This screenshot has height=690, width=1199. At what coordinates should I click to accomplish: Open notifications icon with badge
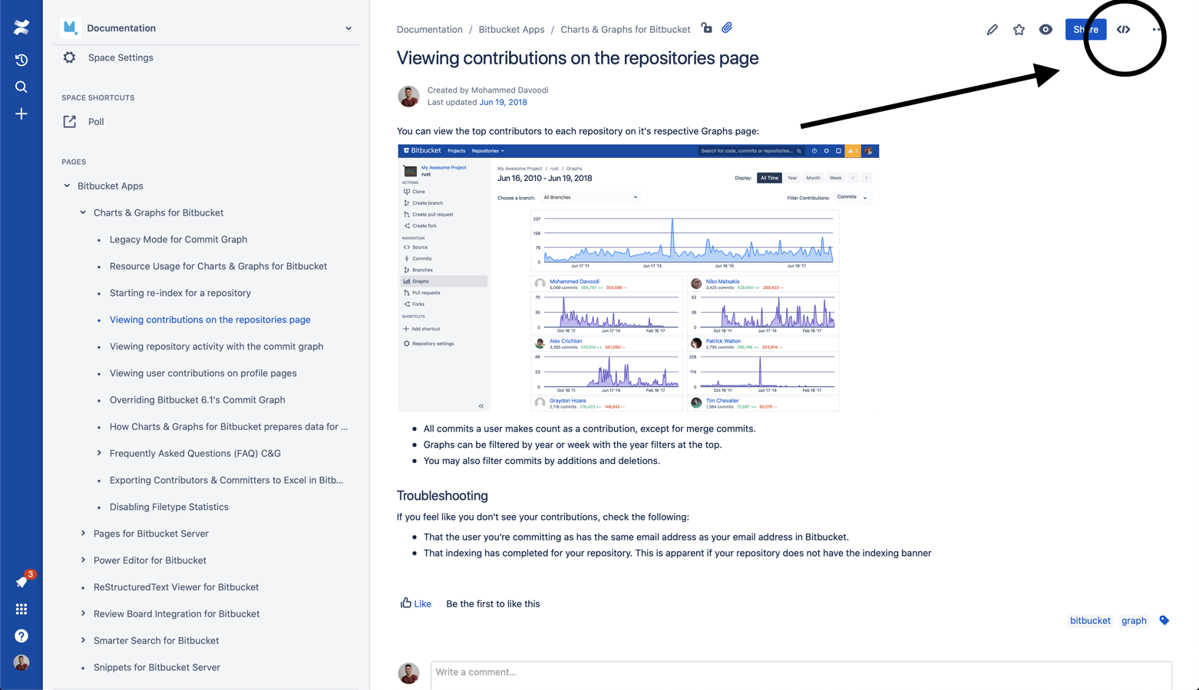[x=21, y=582]
